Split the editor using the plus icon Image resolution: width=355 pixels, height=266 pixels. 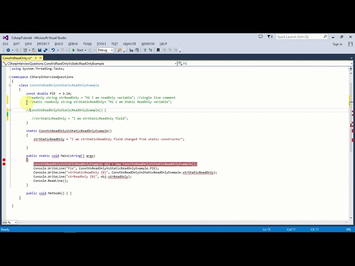(x=351, y=69)
